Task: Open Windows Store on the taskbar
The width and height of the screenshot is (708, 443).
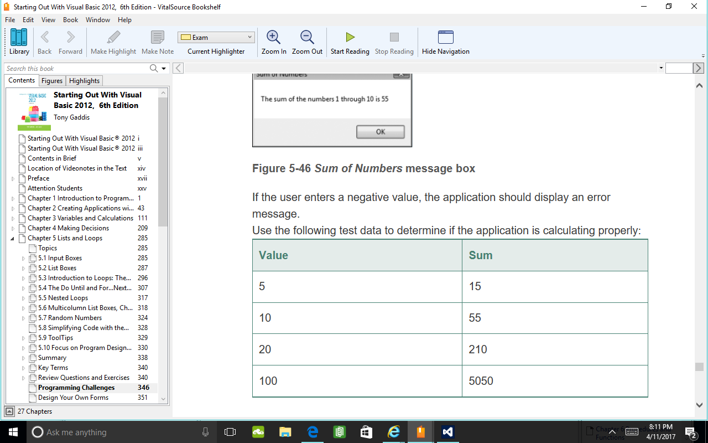Action: [x=366, y=432]
